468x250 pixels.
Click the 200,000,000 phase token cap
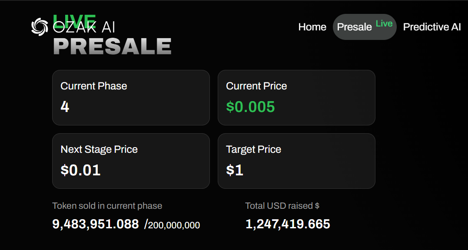[174, 225]
